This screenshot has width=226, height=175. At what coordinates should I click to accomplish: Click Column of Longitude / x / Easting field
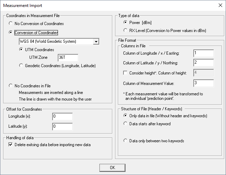point(203,53)
